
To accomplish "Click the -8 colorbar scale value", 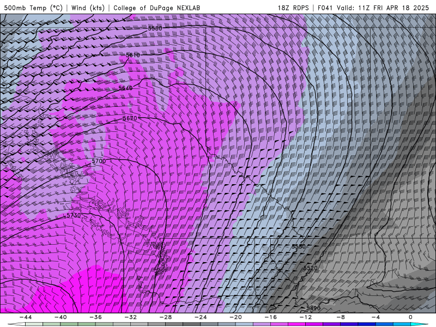I will tap(341, 317).
